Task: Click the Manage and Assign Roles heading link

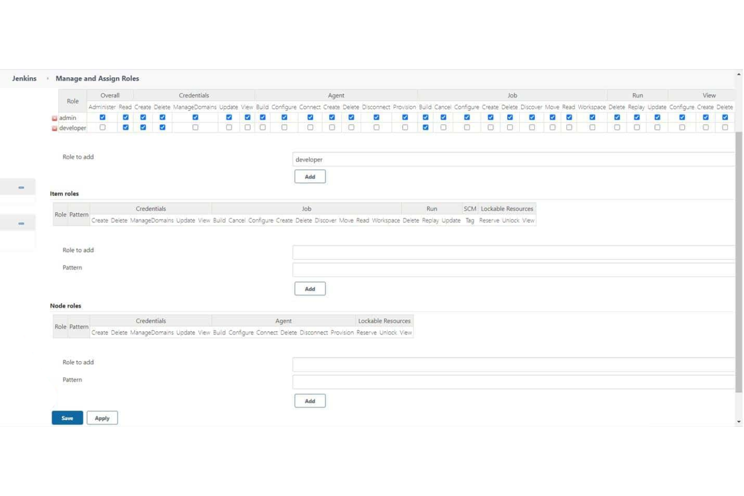Action: tap(98, 78)
